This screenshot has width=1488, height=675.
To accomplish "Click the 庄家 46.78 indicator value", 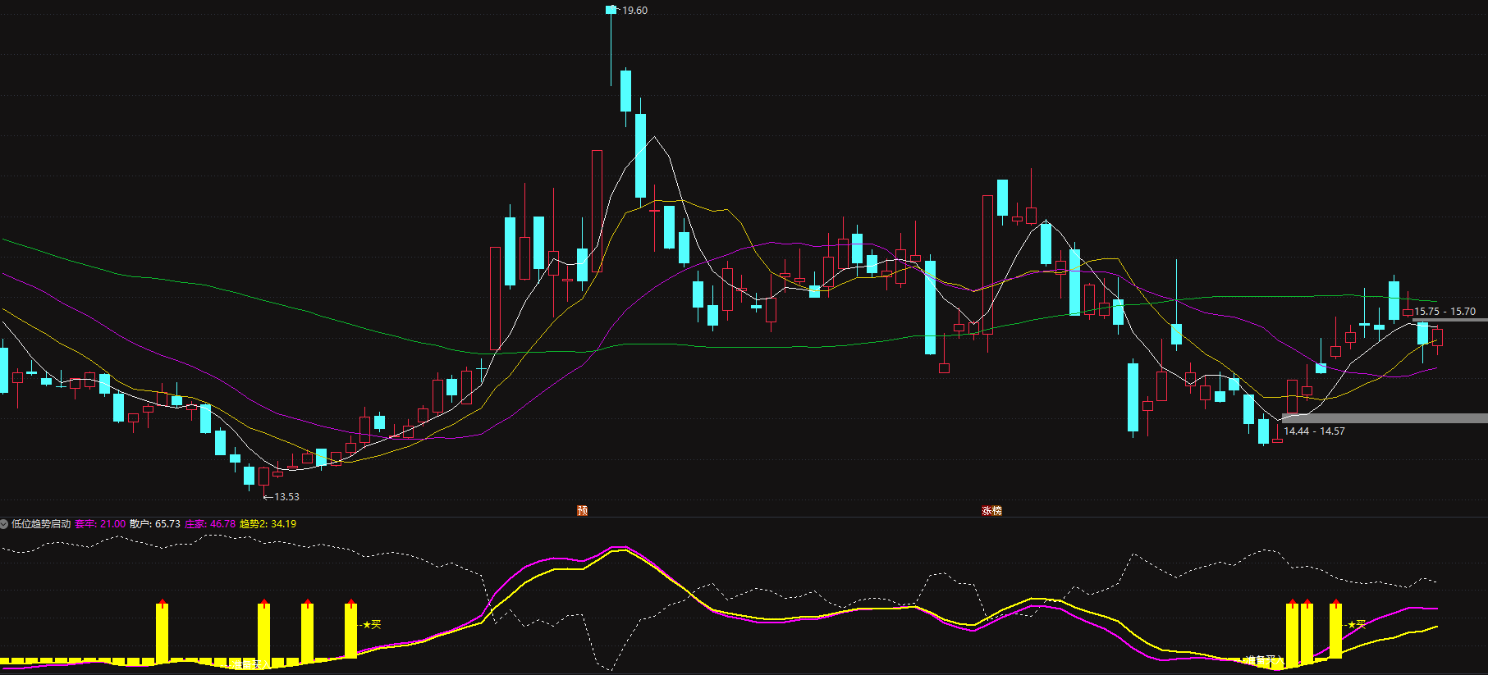I will 210,524.
